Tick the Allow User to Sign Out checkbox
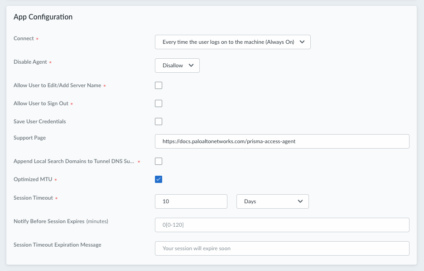424x271 pixels. (159, 103)
